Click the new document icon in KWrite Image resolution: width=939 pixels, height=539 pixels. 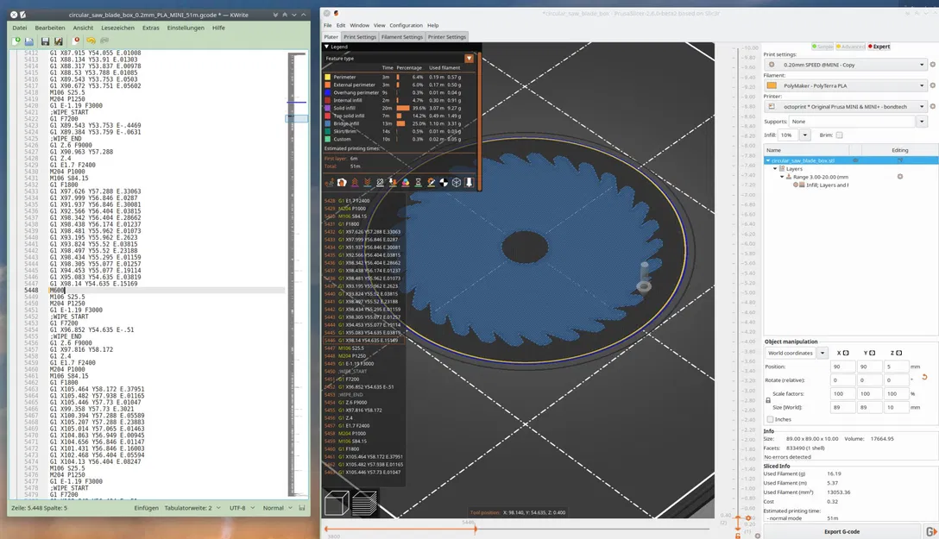16,41
